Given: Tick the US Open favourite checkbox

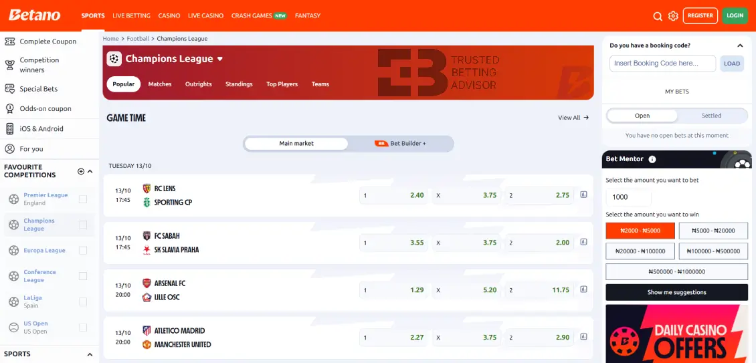Looking at the screenshot, I should 83,328.
